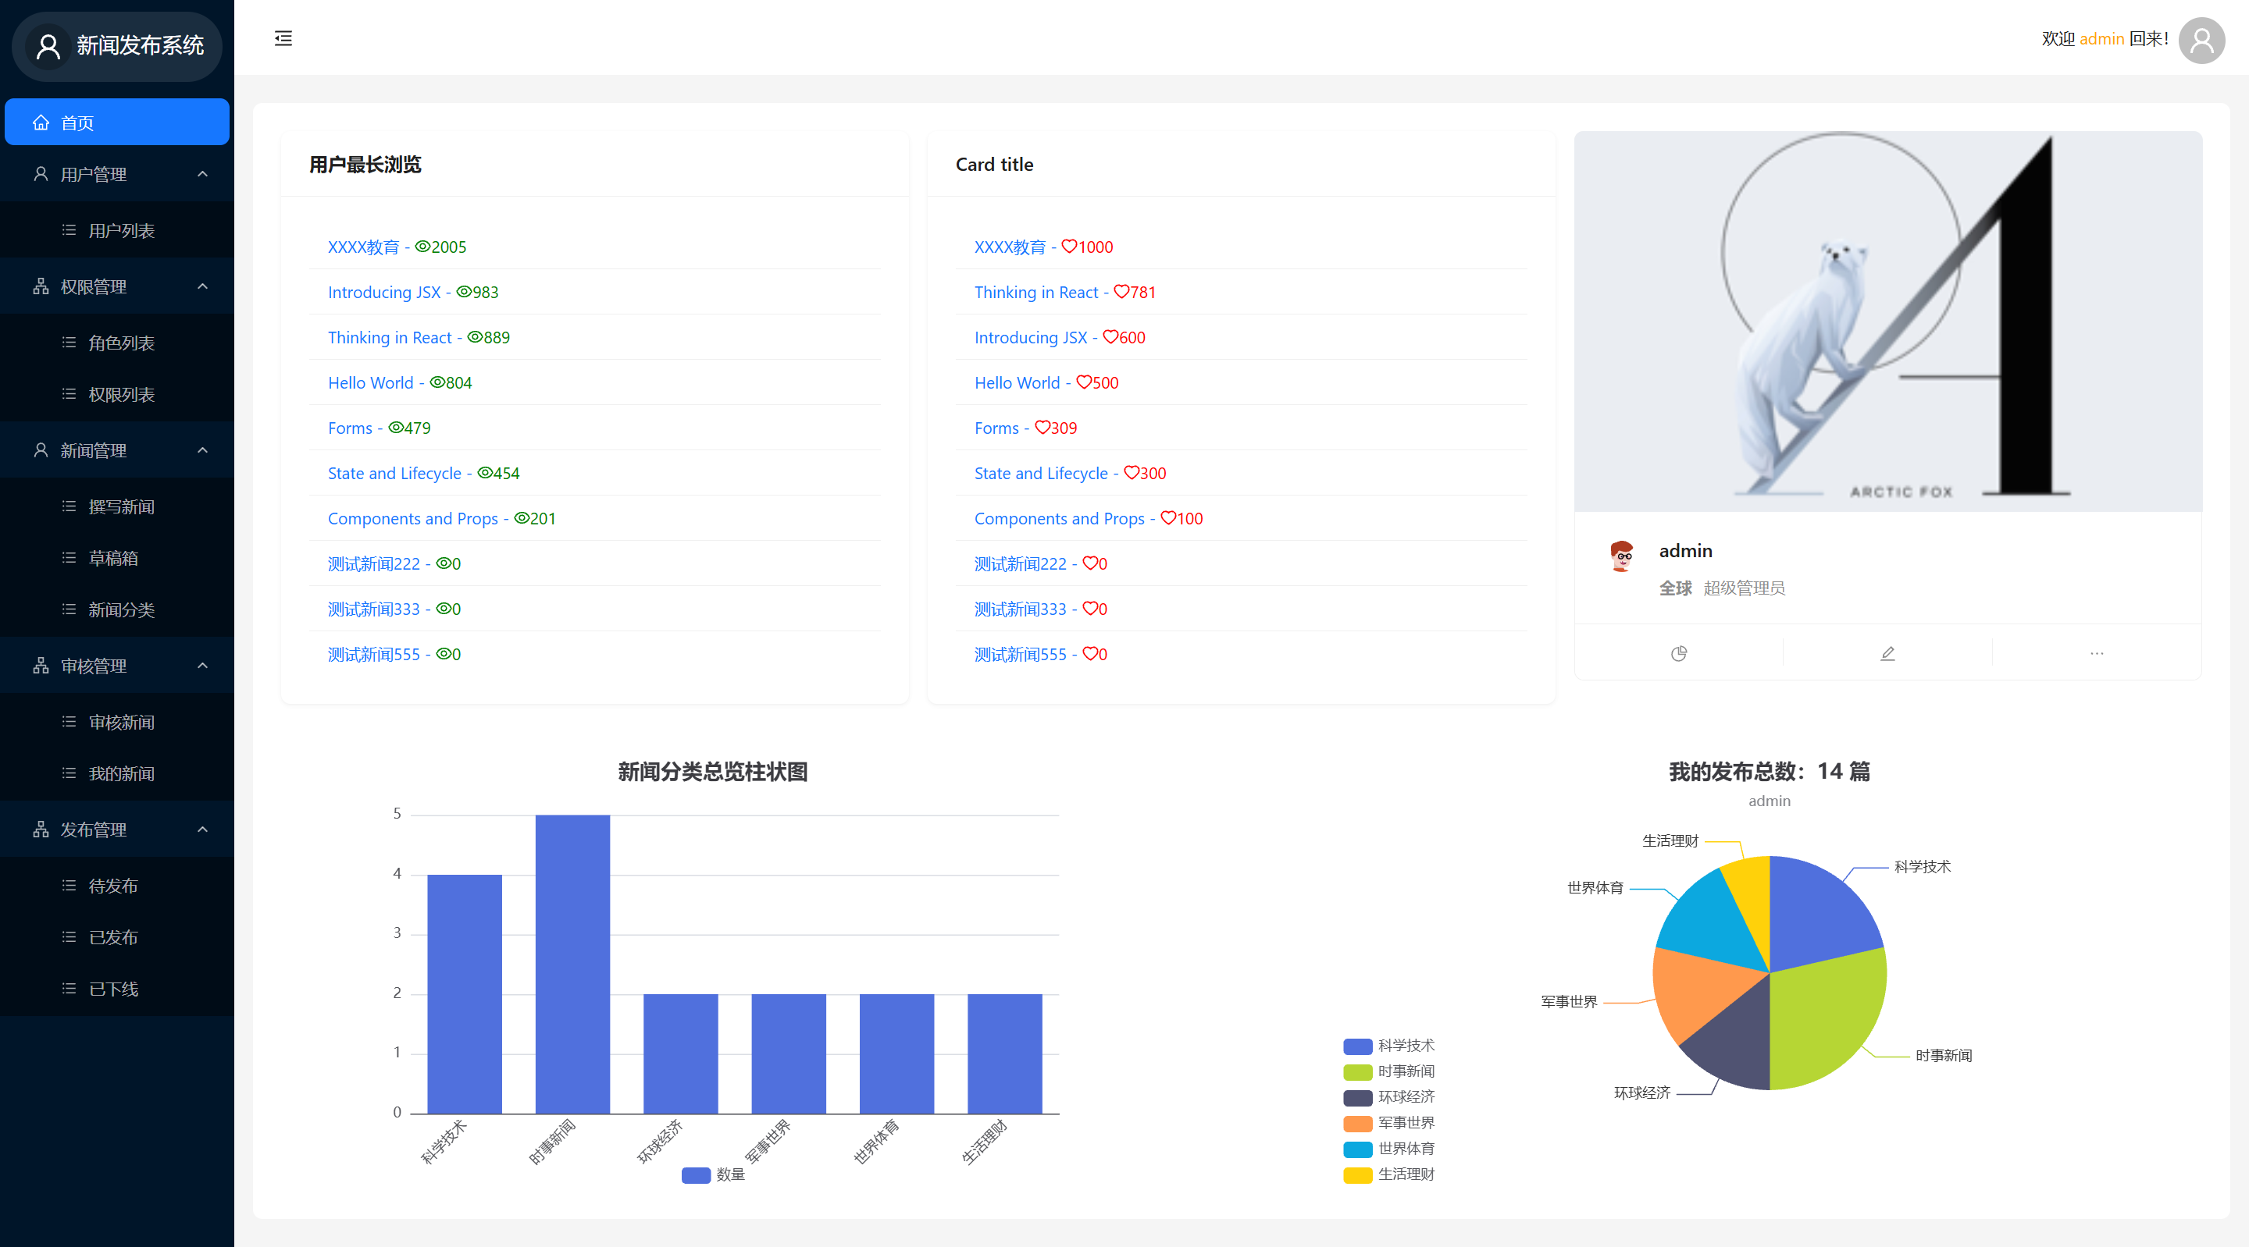Viewport: 2249px width, 1247px height.
Task: Open the Introducing JSX link in 用户最长浏览
Action: (x=384, y=293)
